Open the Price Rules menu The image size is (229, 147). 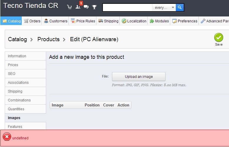[83, 21]
